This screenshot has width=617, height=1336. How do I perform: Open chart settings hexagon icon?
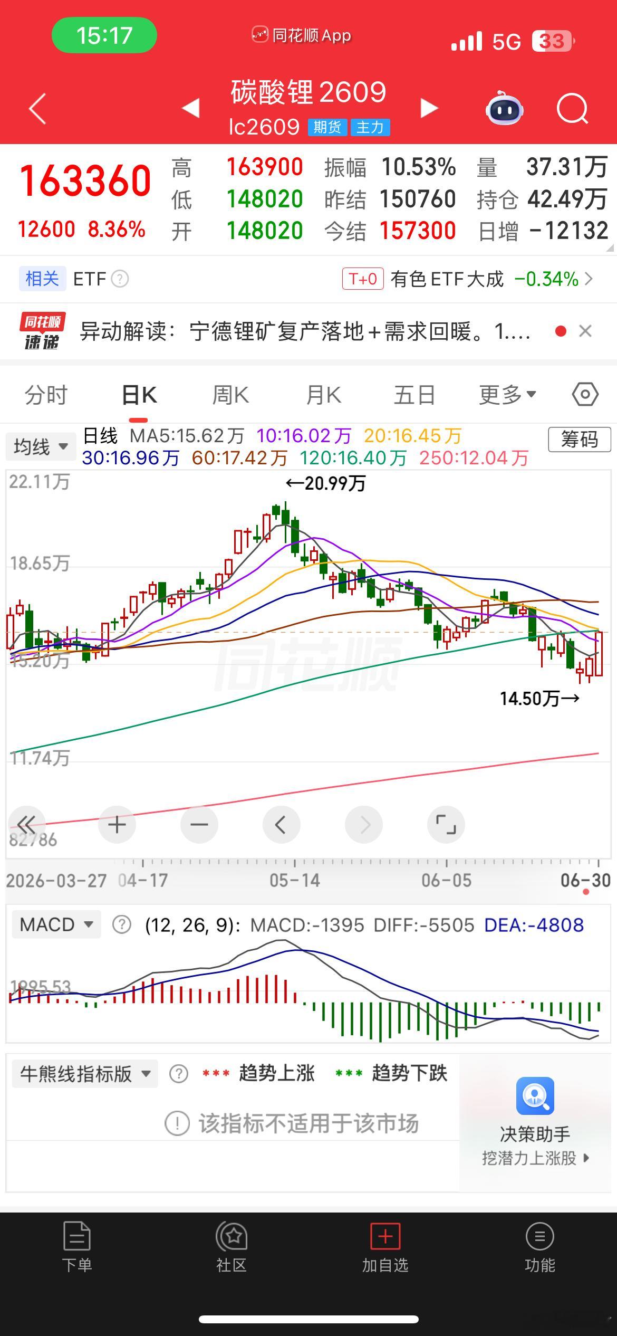(x=585, y=394)
